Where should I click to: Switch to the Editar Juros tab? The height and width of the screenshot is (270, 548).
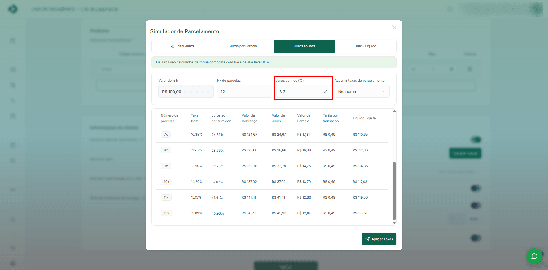click(x=182, y=46)
